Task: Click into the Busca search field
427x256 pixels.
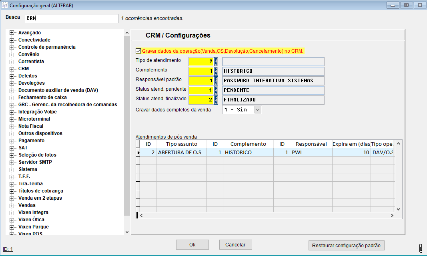Action: [71, 18]
